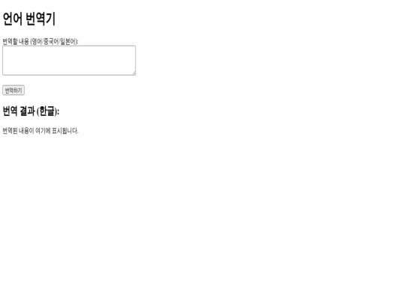Click the 번역된 내용이 여기에 표시됩니다 placeholder text

40,131
